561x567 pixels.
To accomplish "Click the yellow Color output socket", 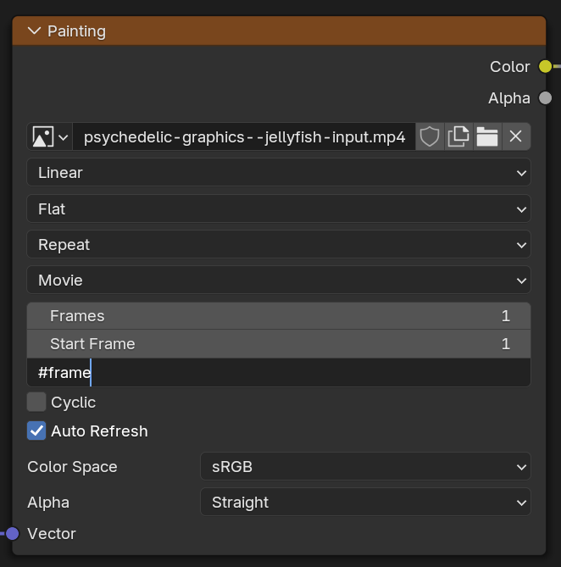I will 545,67.
